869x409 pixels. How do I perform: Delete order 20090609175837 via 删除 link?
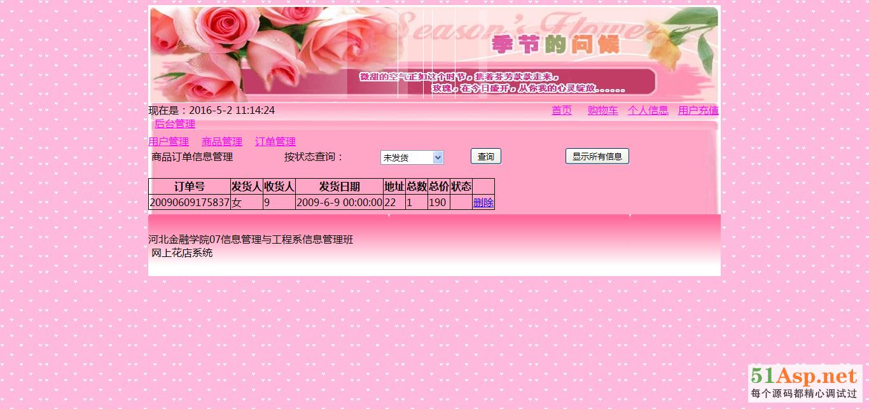point(483,203)
